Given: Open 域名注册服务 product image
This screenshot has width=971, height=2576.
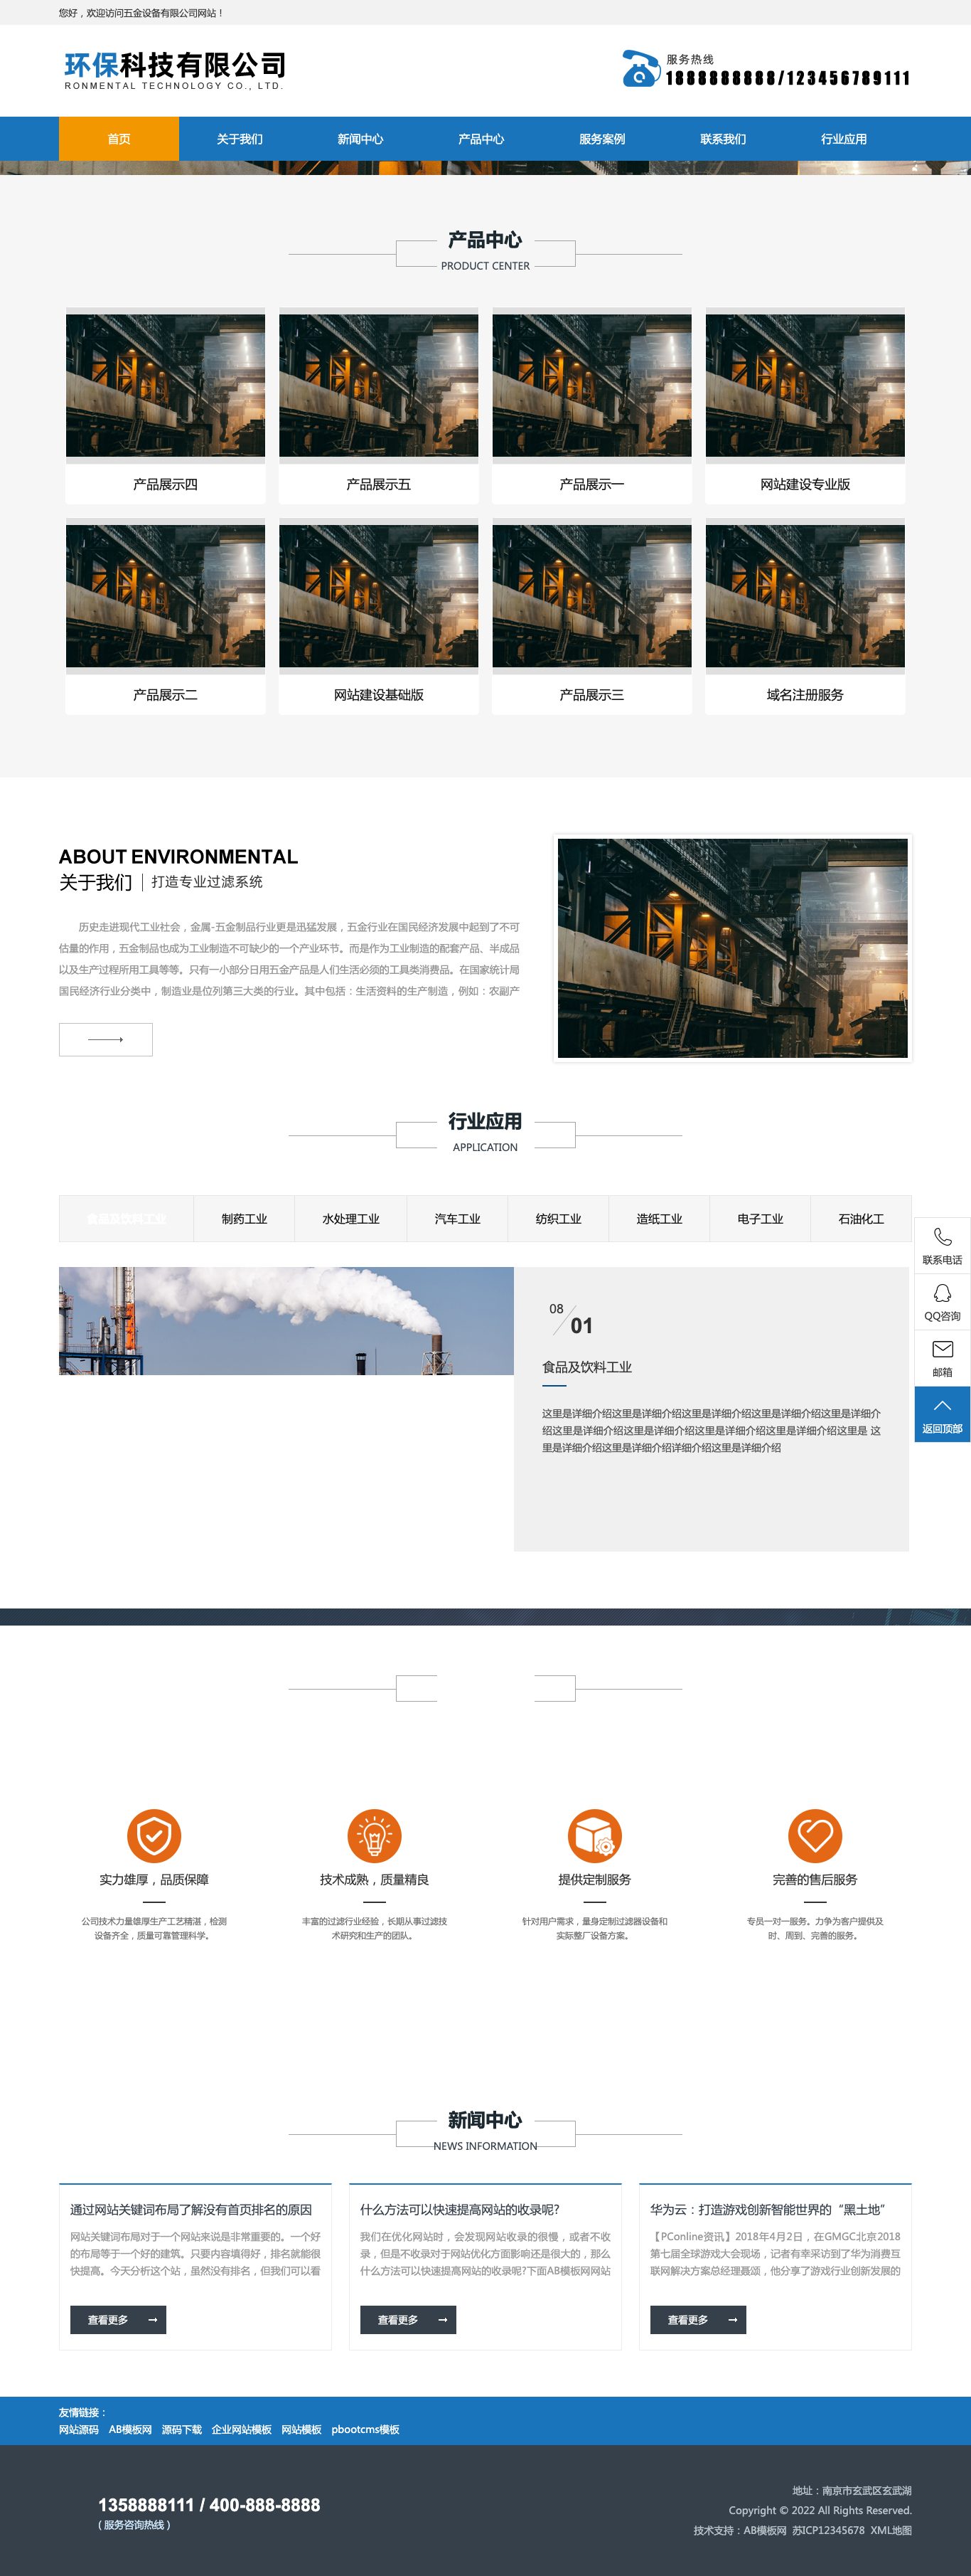Looking at the screenshot, I should pos(805,596).
